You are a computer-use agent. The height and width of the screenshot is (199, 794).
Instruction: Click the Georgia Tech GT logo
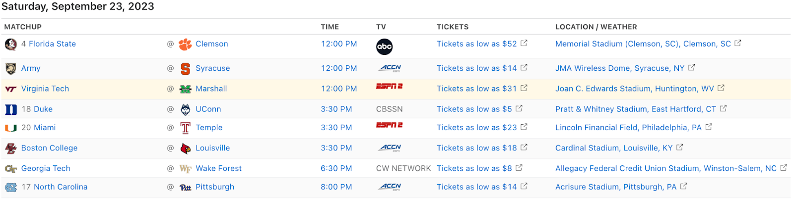tap(10, 169)
